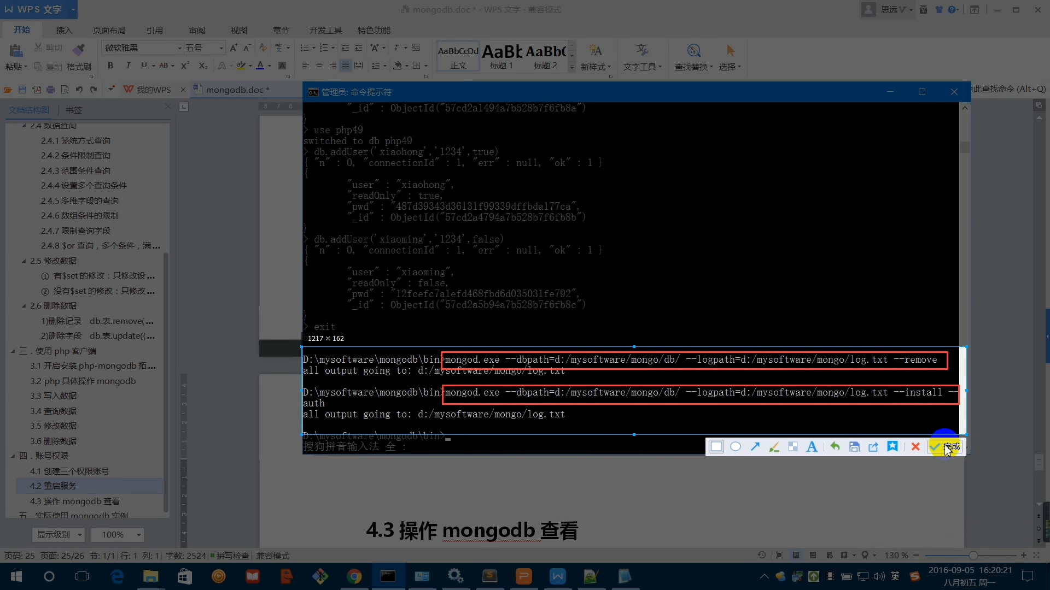Select the rectangle annotation tool
The image size is (1050, 590).
click(x=716, y=447)
